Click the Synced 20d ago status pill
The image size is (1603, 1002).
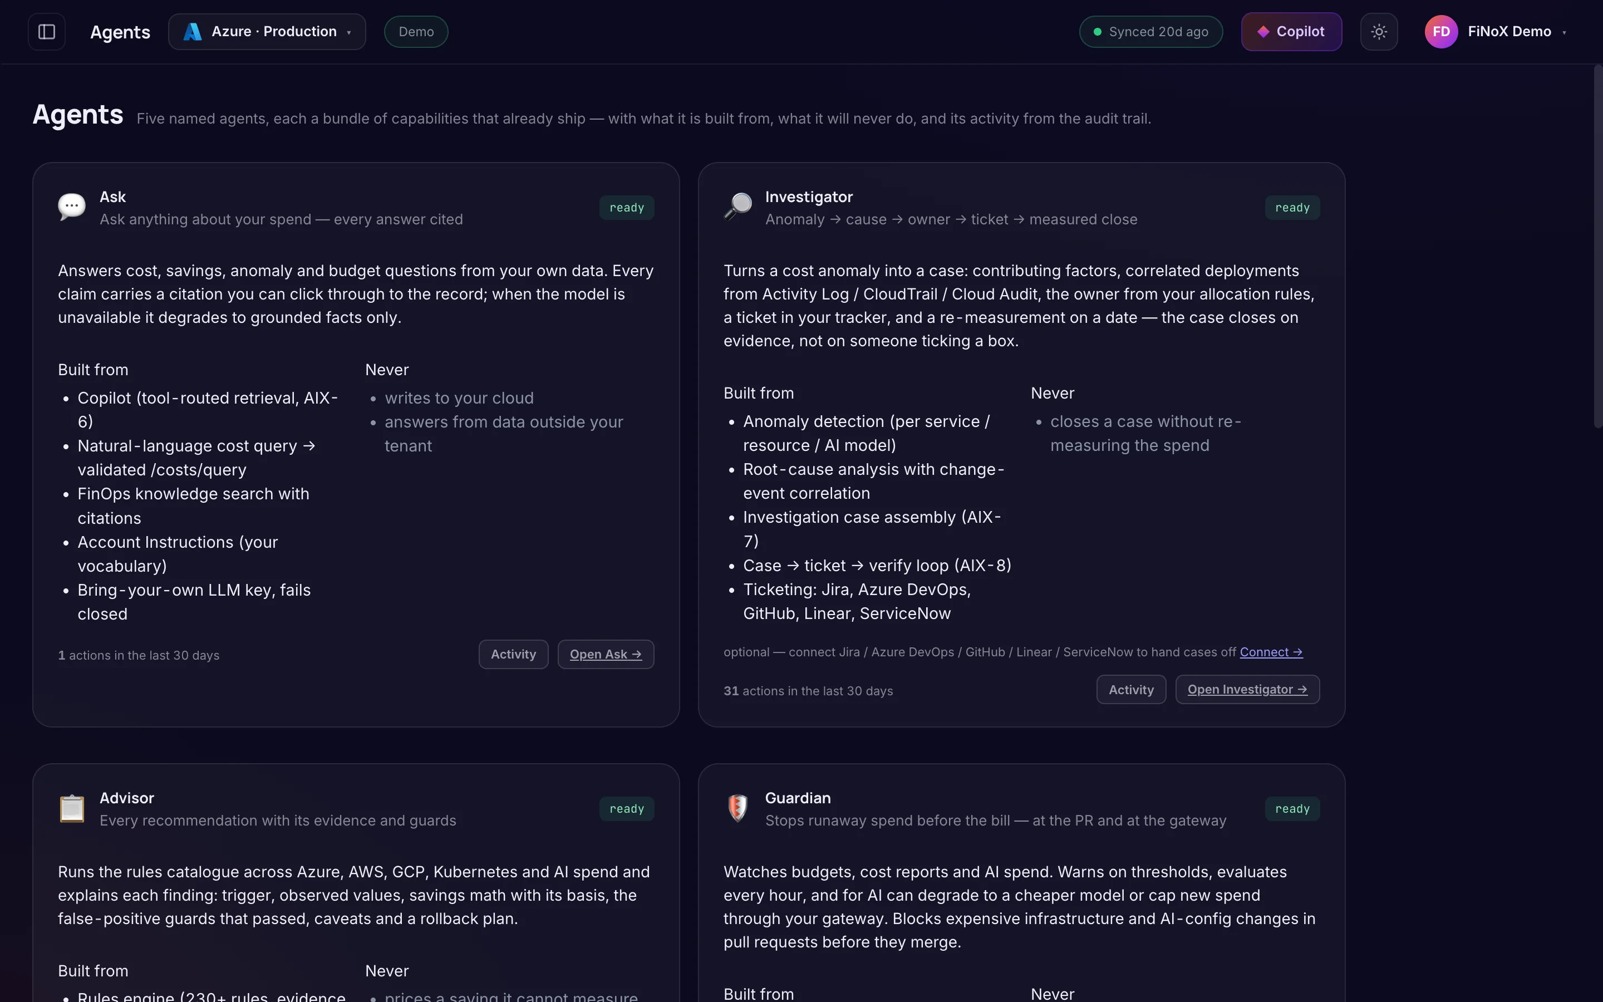coord(1150,32)
